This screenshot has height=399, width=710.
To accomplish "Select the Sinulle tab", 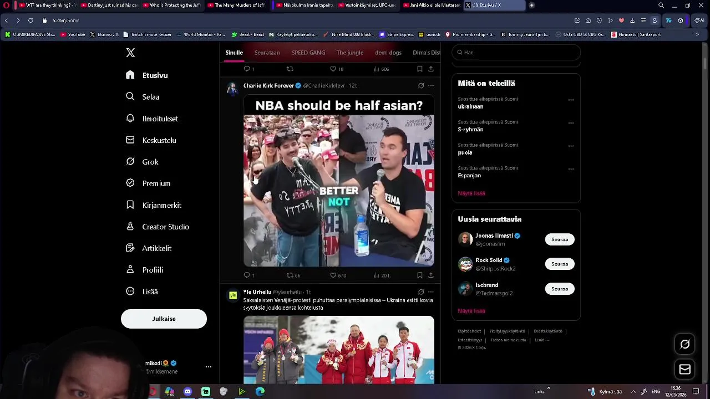I will 234,53.
